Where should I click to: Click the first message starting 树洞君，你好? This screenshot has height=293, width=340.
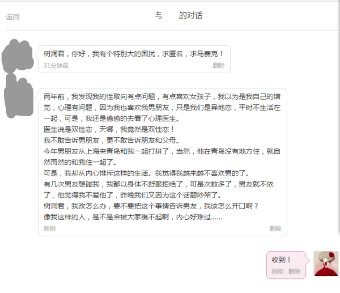[133, 54]
